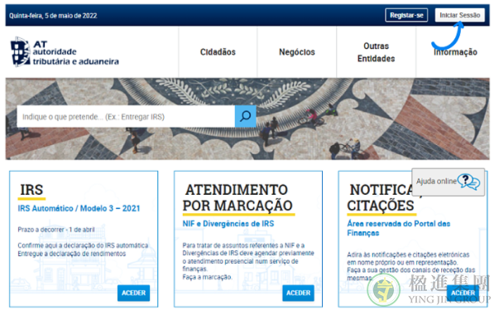Screen dimensions: 499x315
Task: Open the Ajuda online chat bubble icon
Action: coord(468,182)
